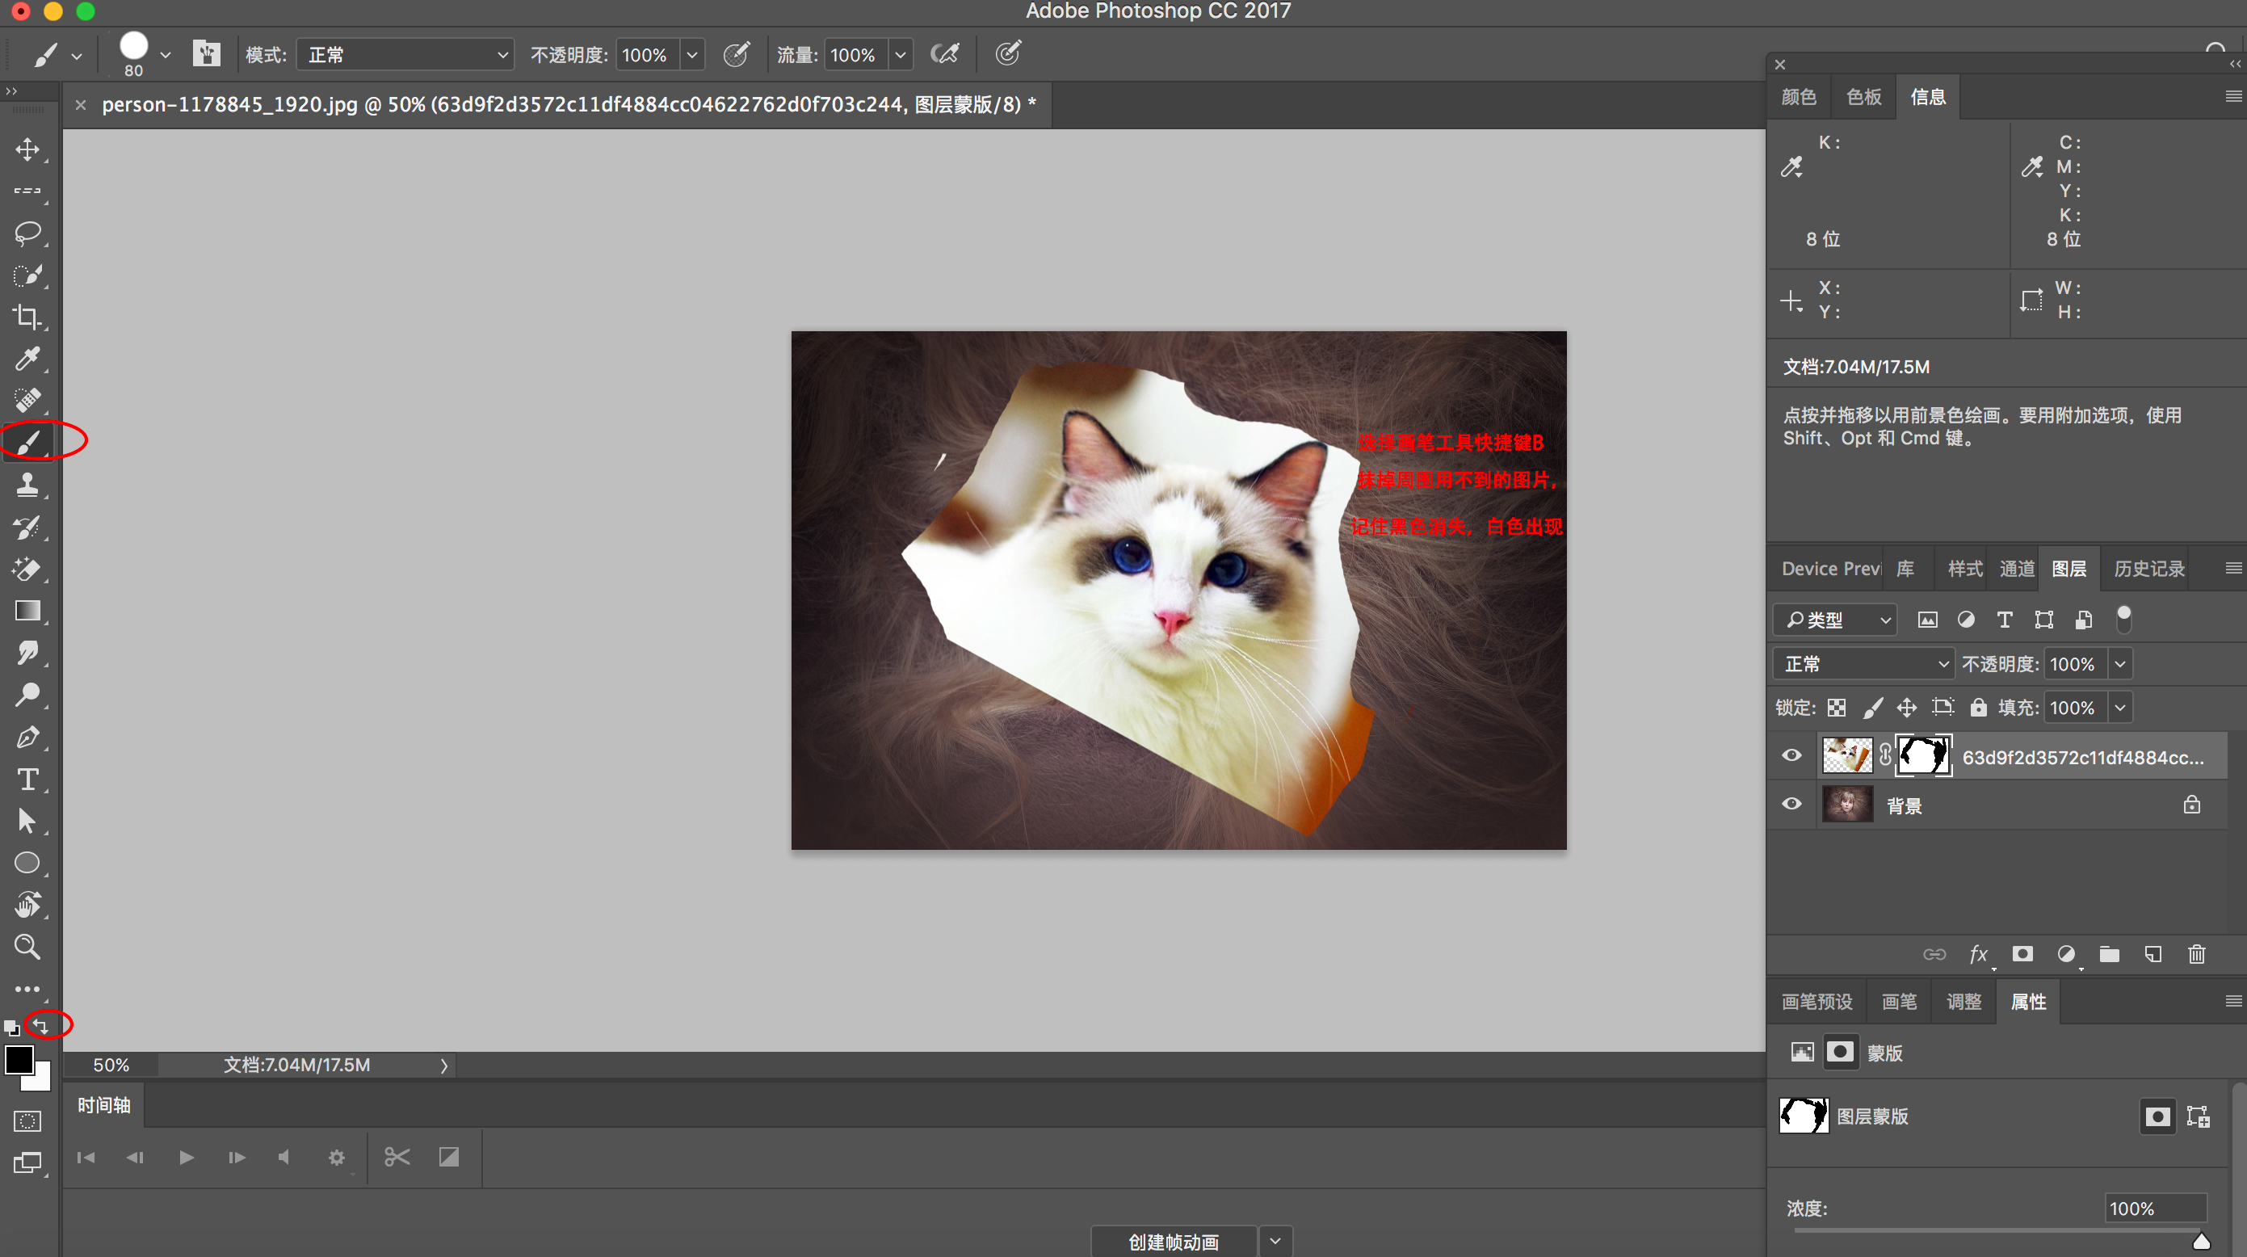Open the layer filter 类型 dropdown

click(x=1836, y=620)
